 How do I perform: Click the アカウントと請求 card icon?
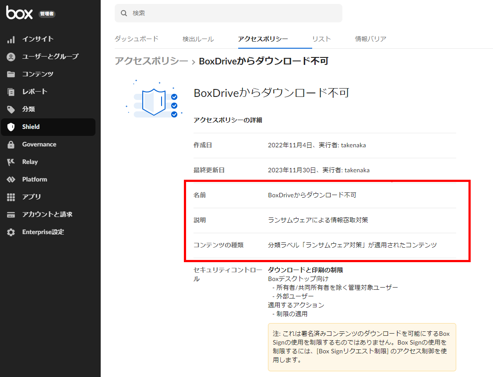click(x=11, y=215)
